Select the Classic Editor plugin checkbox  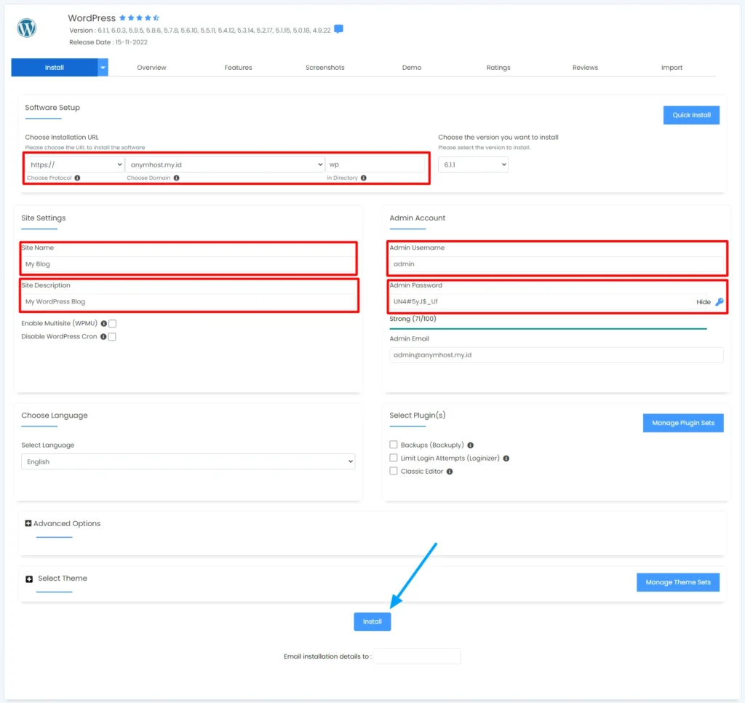[x=394, y=471]
